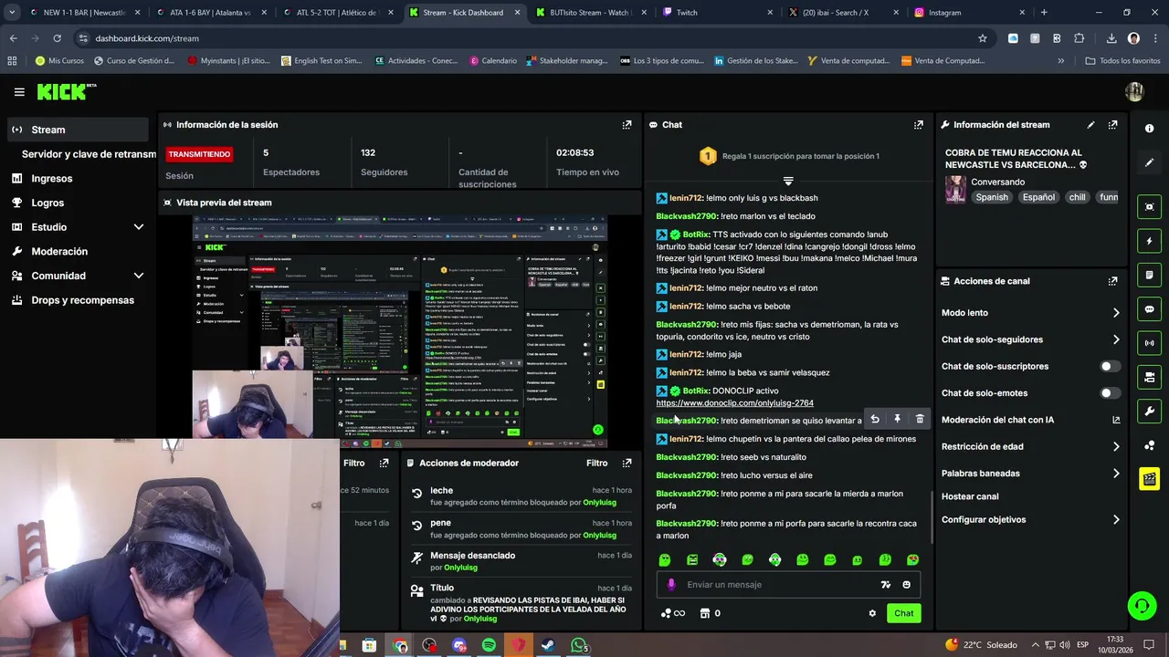Screen dimensions: 1169x657
Task: Pop out the Acciones de moderador panel
Action: (x=627, y=463)
